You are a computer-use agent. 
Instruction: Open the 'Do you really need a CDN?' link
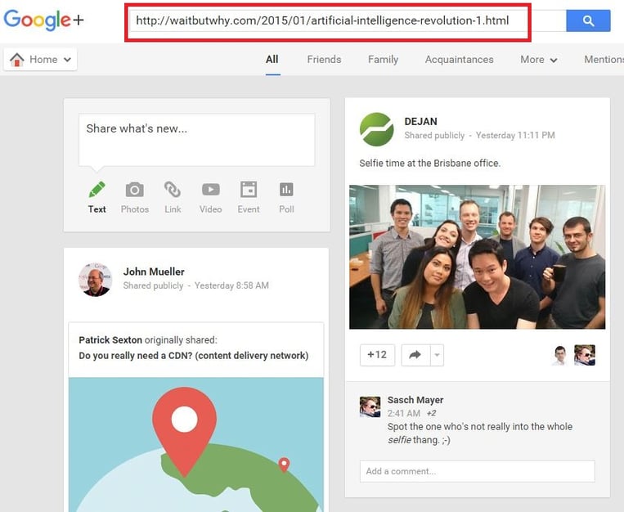(193, 356)
